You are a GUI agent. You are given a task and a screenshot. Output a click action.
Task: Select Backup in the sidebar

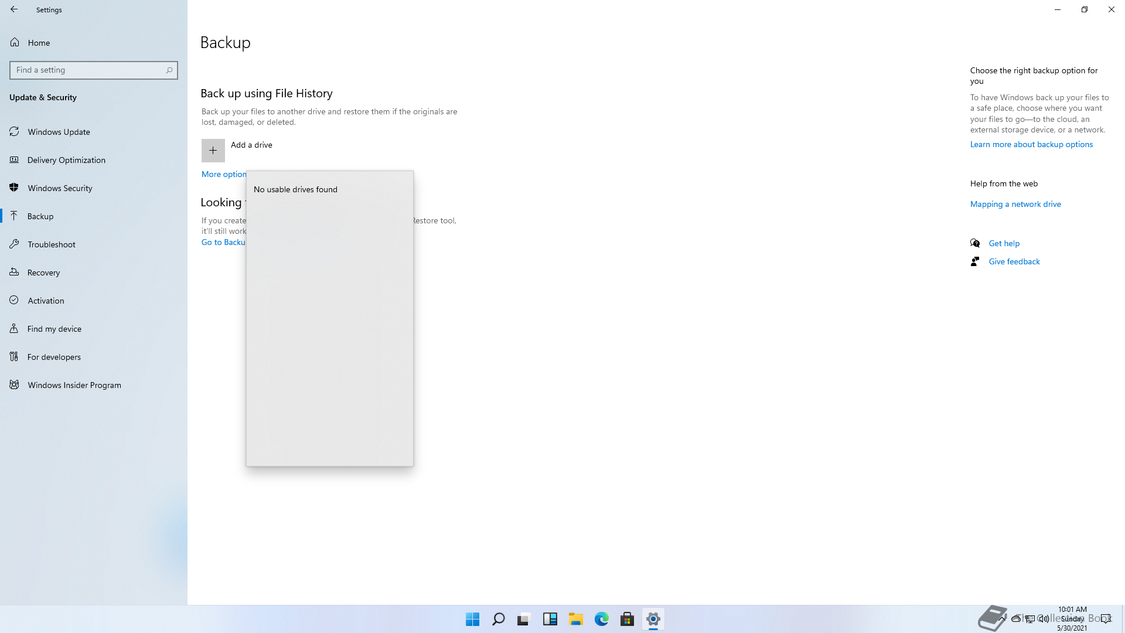[94, 216]
